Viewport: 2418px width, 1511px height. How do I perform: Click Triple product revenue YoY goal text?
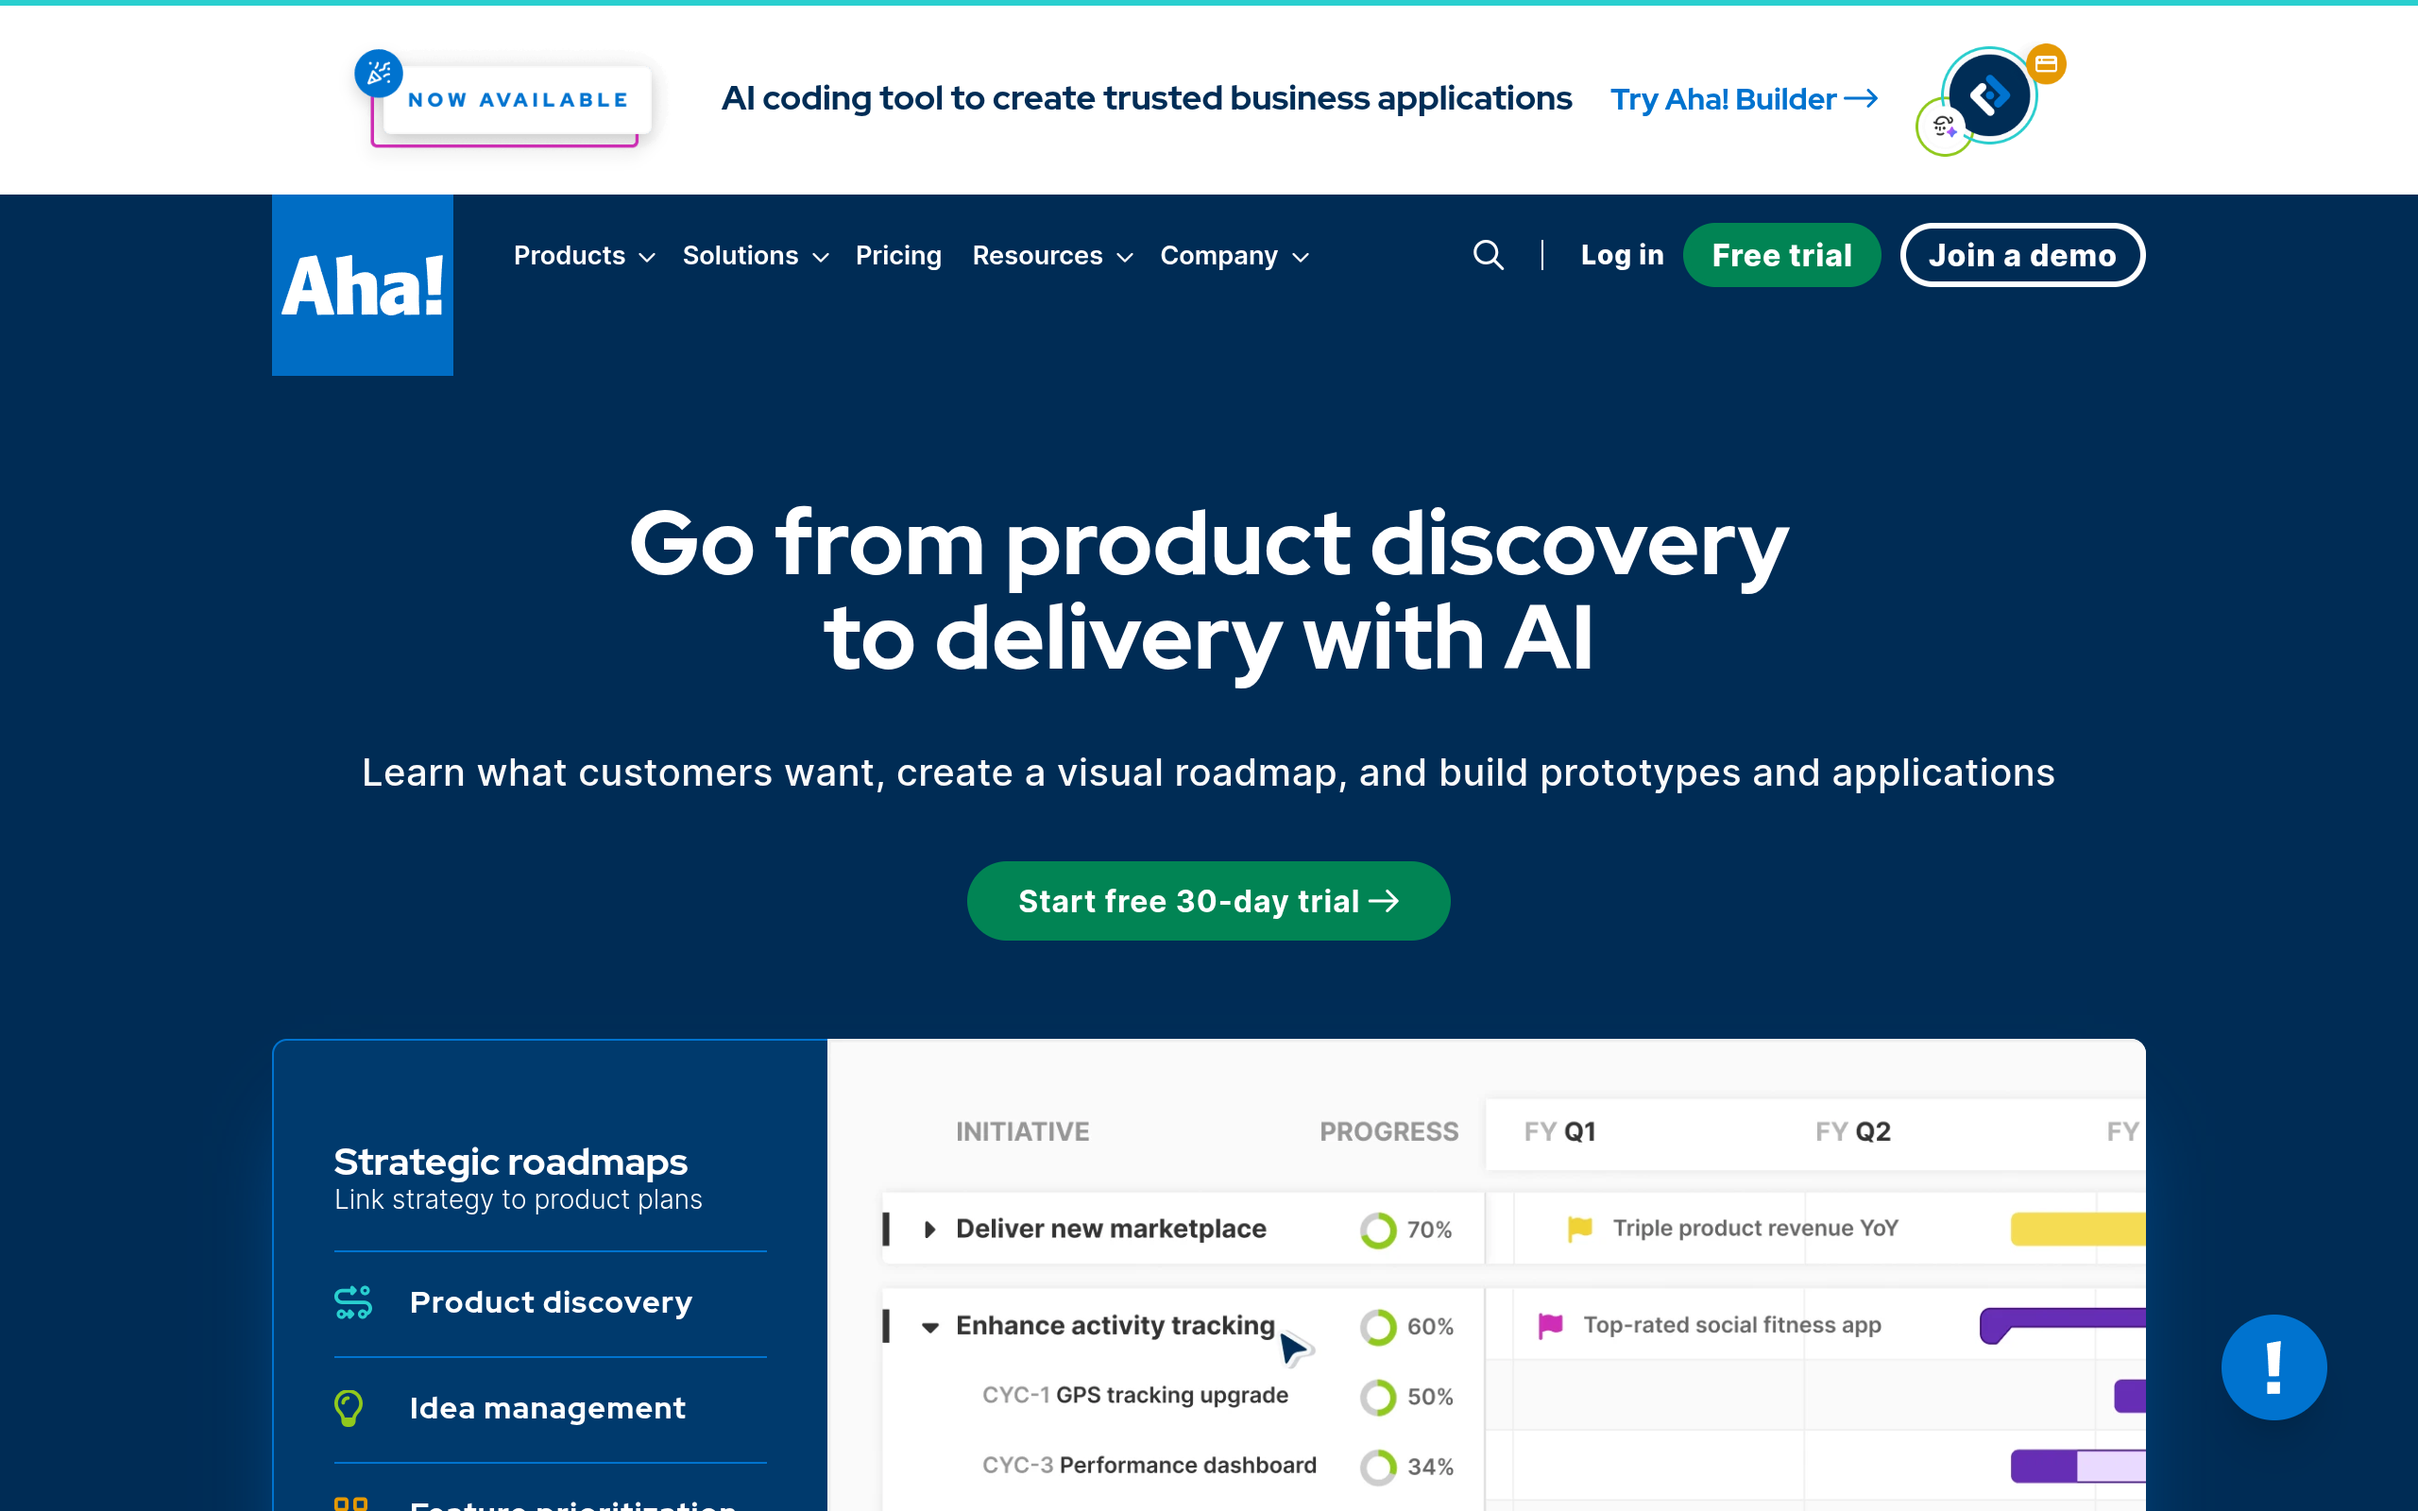tap(1755, 1229)
